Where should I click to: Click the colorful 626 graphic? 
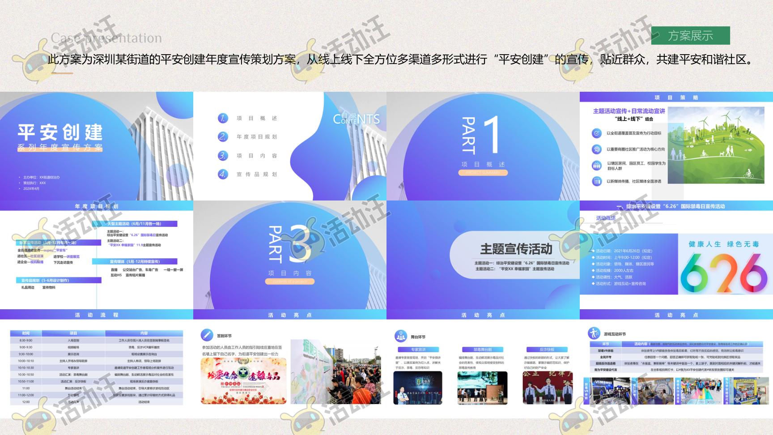(724, 272)
